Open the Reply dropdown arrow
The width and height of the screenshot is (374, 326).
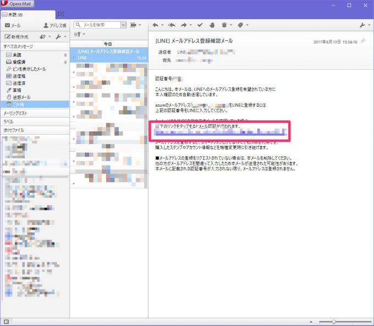point(162,25)
